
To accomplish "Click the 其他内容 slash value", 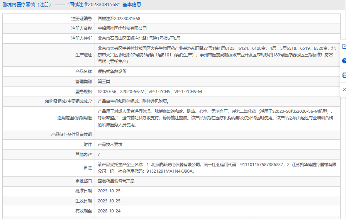I will (x=99, y=154).
